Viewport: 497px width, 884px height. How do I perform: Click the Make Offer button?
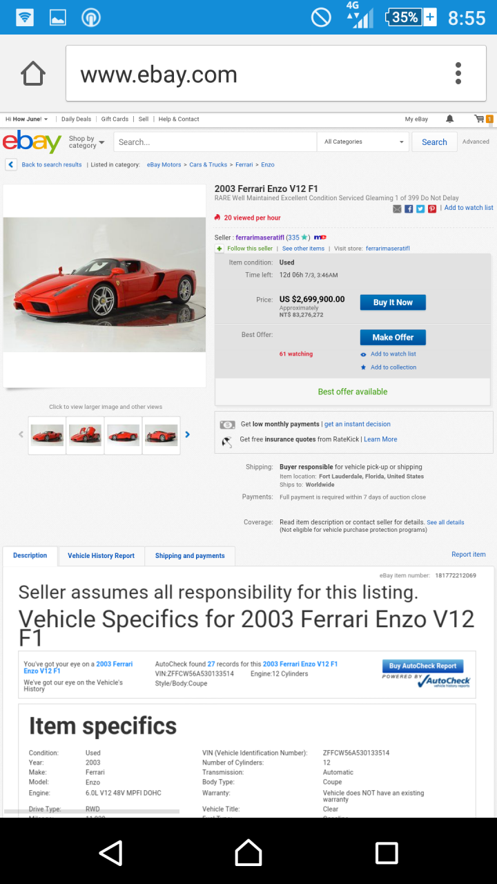[393, 337]
